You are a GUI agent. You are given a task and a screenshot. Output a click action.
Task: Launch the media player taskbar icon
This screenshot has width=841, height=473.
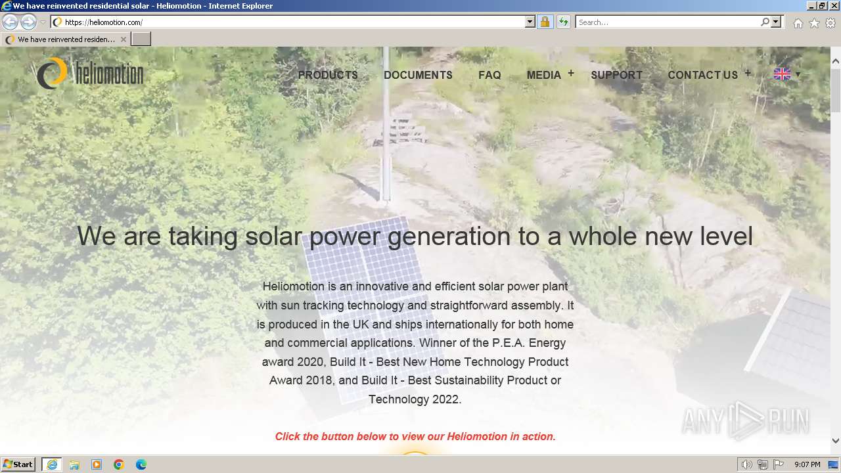(x=97, y=464)
